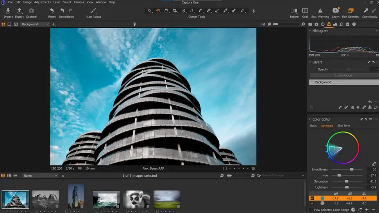The image size is (379, 213).
Task: Collapse the Histogram panel
Action: tap(309, 31)
